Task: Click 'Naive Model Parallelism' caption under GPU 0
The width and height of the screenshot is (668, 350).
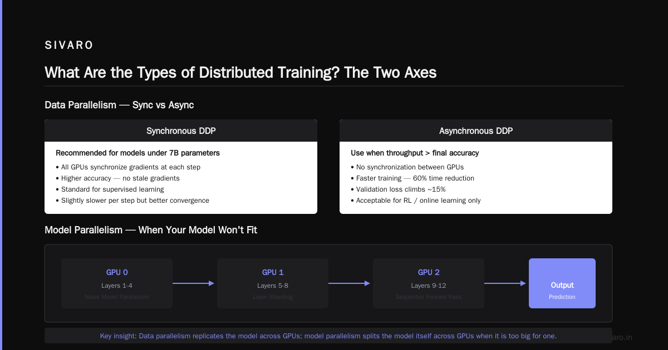Action: (117, 297)
